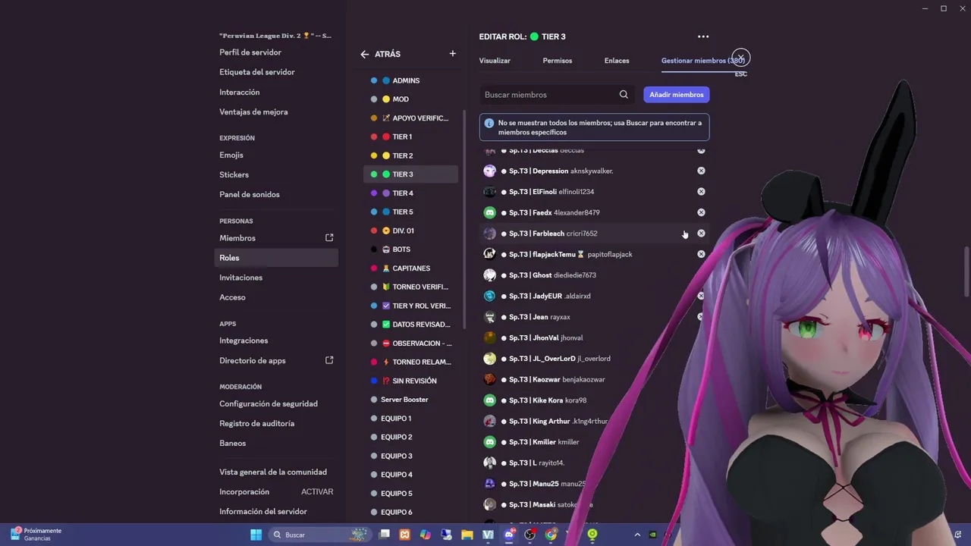
Task: Click the search magnifier in Buscar miembros
Action: (624, 95)
